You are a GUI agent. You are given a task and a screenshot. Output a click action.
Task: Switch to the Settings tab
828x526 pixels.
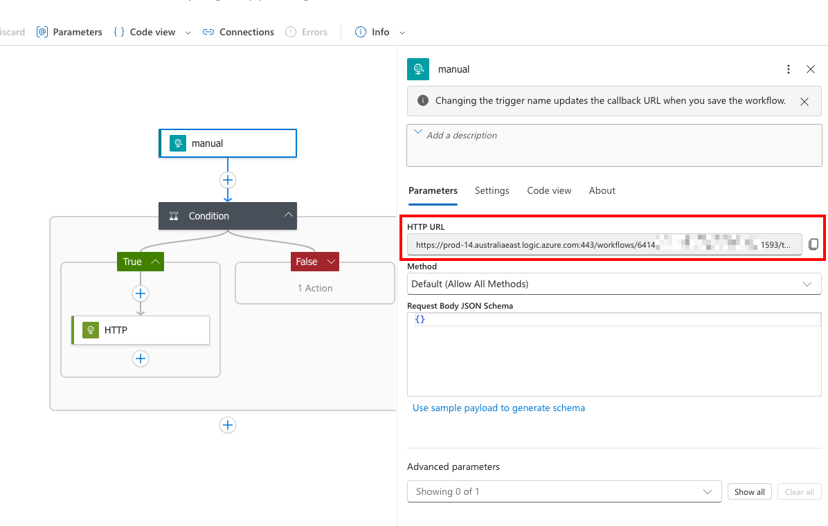coord(492,190)
